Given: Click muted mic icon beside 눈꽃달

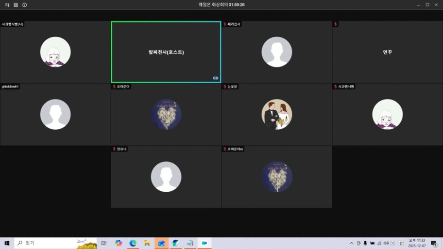Looking at the screenshot, I should 225,87.
